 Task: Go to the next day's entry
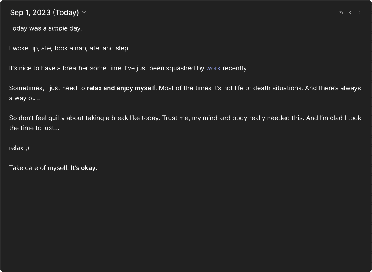[359, 12]
